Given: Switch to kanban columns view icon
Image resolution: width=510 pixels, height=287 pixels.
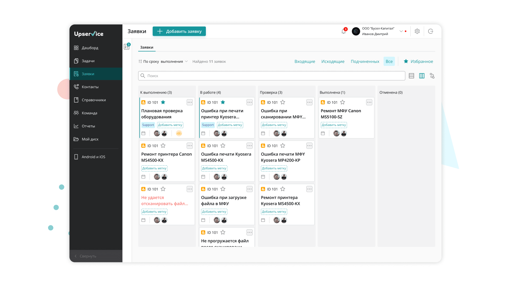Looking at the screenshot, I should tap(422, 76).
